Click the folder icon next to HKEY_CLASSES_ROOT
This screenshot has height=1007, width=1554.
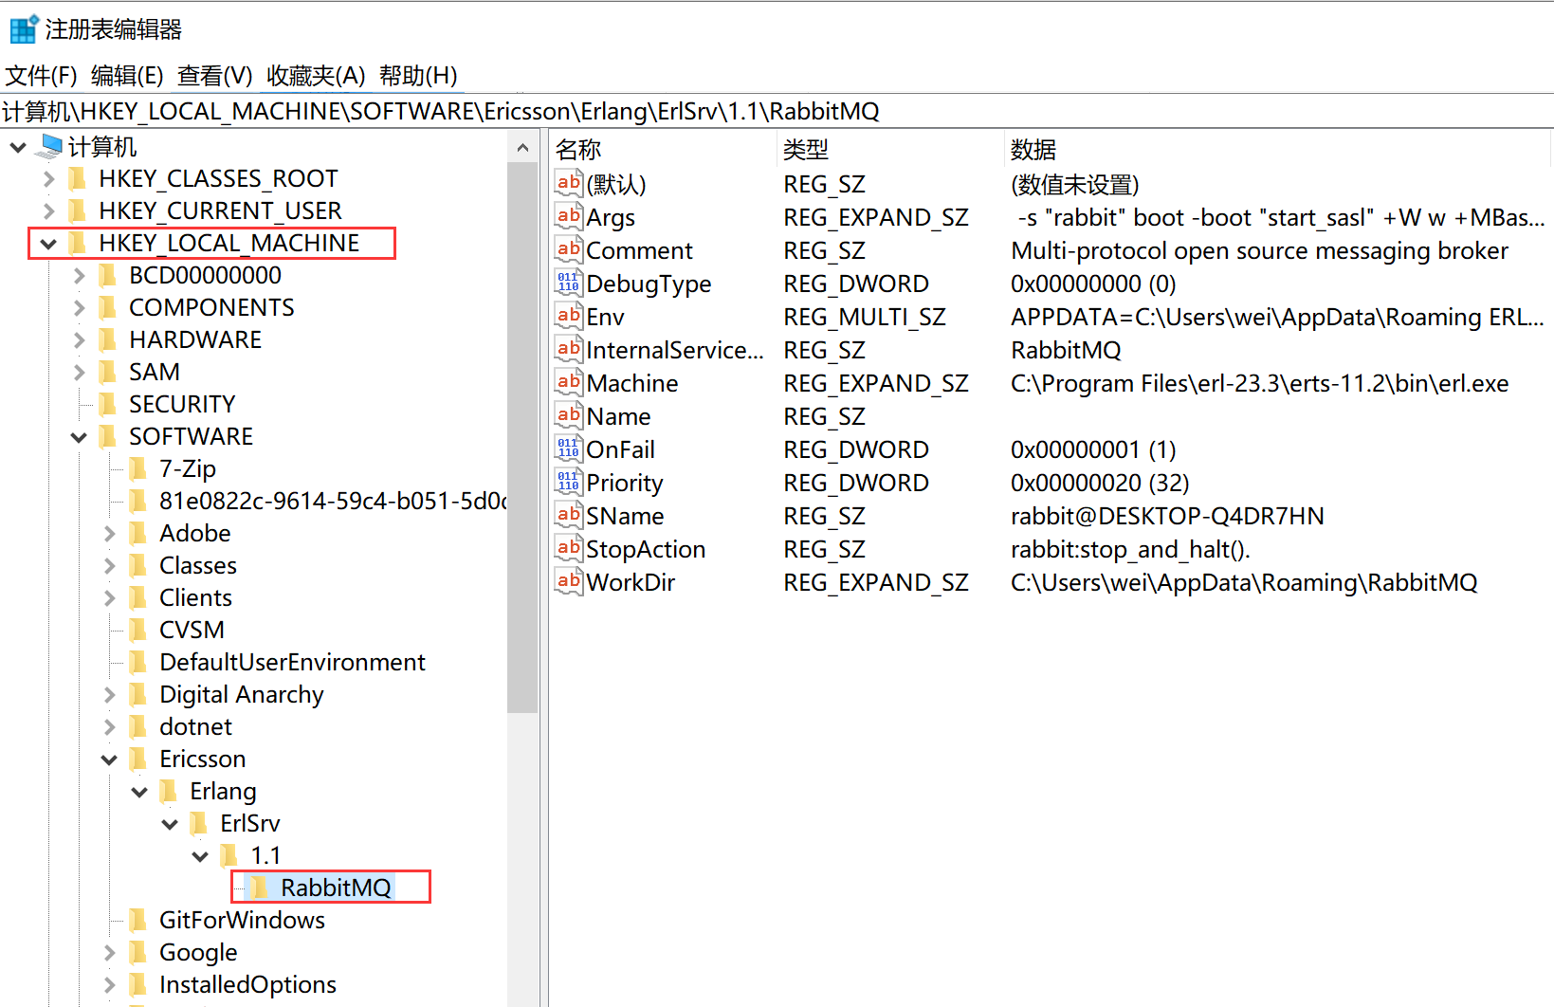(77, 178)
